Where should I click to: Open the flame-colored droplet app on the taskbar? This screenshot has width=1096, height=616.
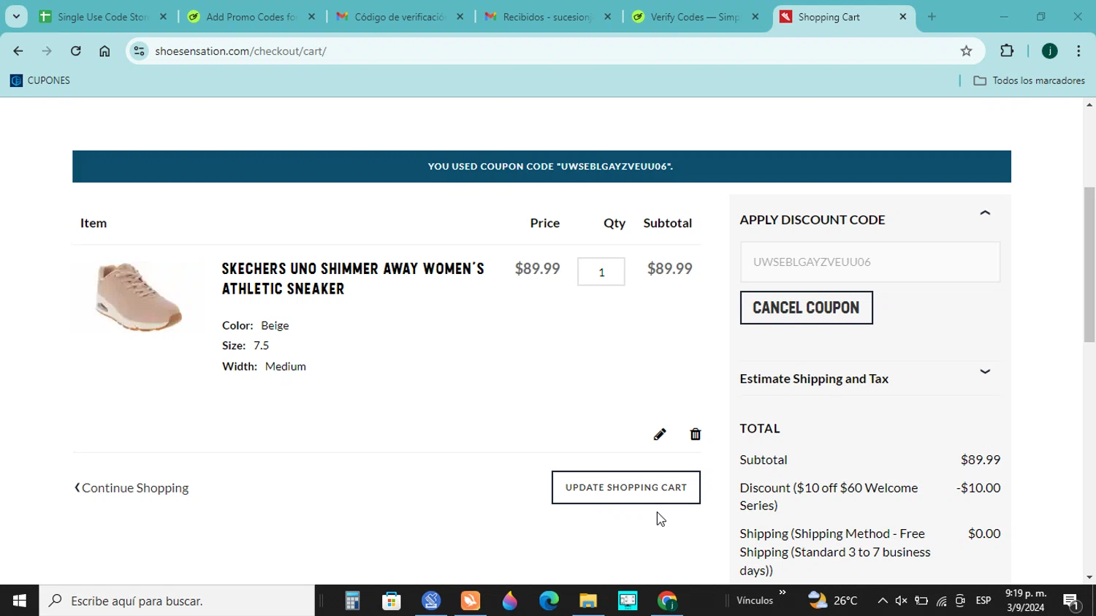(x=509, y=601)
